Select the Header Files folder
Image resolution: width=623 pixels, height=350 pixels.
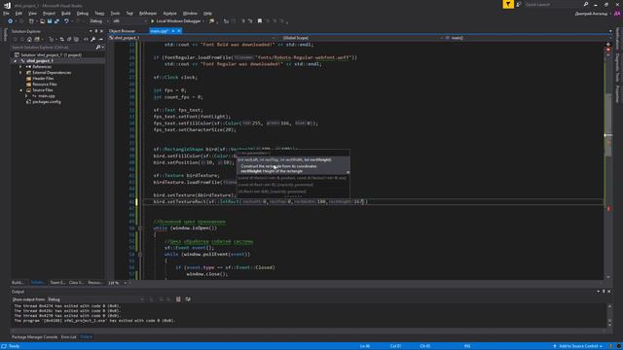(x=43, y=79)
